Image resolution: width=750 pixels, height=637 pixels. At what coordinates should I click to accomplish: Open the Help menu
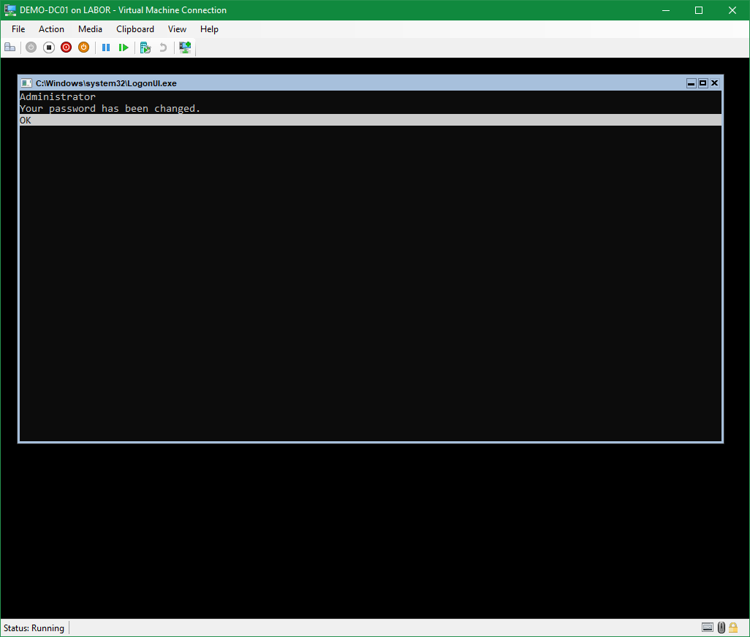(209, 29)
